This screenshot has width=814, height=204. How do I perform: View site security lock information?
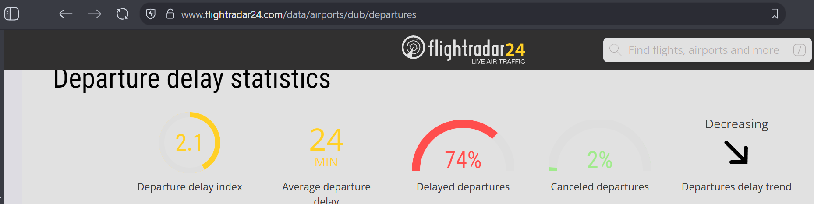point(170,14)
